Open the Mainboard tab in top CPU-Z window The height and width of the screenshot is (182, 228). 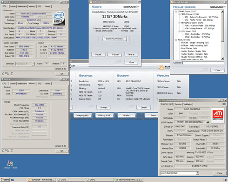click(22, 6)
